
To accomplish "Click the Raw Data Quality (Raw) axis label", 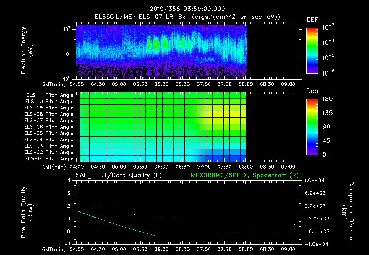I will point(27,212).
